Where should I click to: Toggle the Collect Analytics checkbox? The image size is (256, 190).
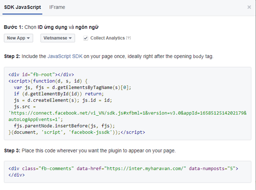86,38
